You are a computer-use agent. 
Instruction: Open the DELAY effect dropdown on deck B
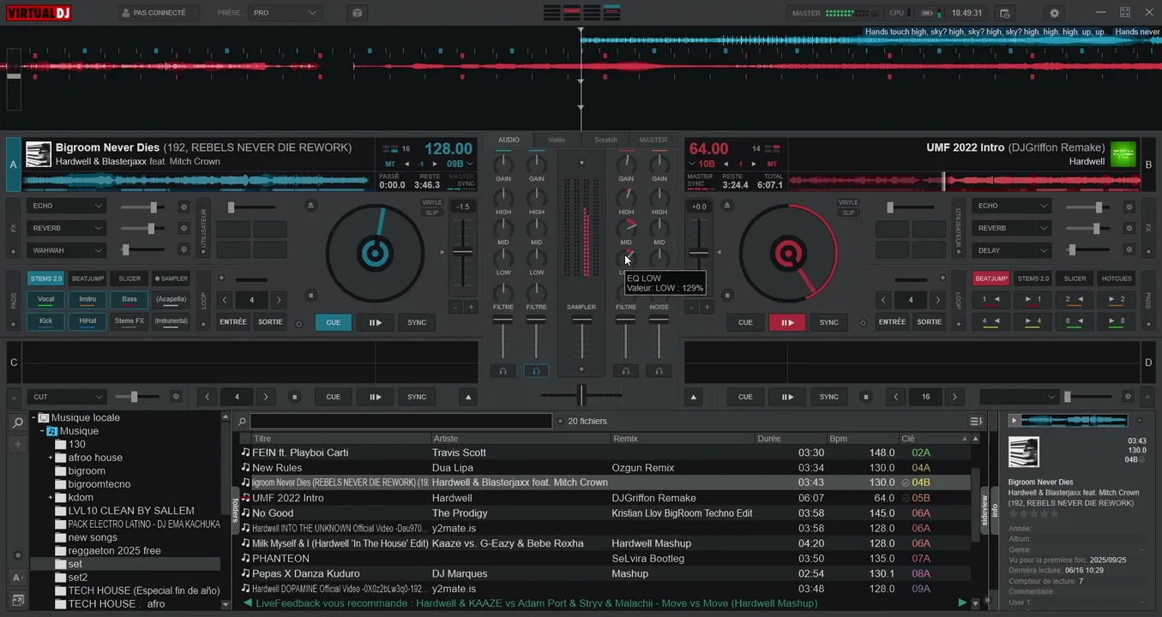pyautogui.click(x=1011, y=250)
